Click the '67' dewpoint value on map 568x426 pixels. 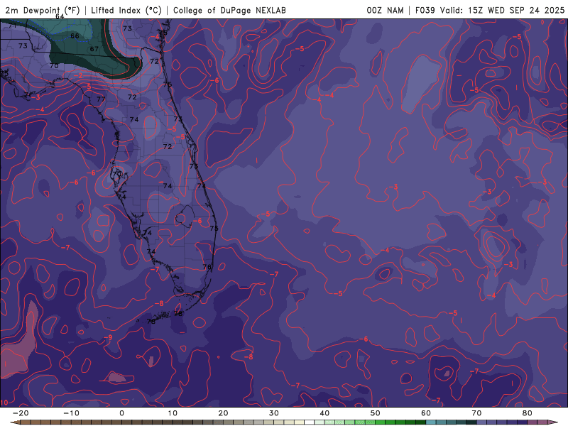point(94,49)
